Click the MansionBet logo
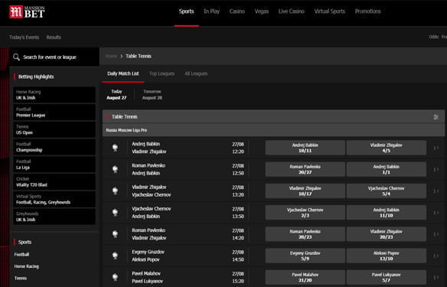This screenshot has height=287, width=447. 27,12
